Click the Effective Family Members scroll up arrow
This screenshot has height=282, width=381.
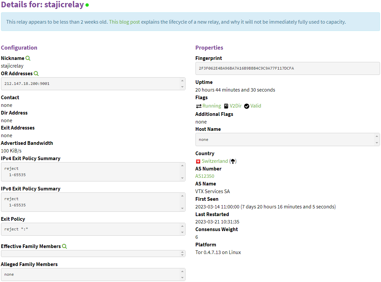[x=182, y=252]
